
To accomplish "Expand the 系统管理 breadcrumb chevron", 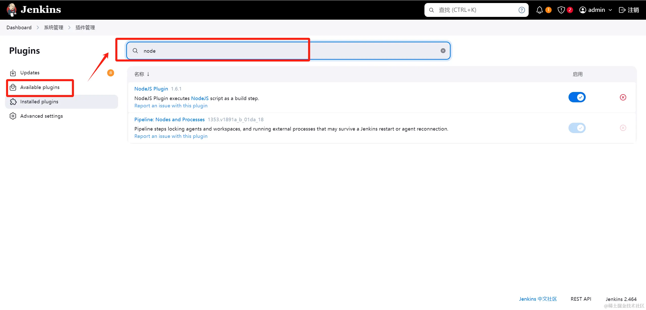I will (x=69, y=27).
